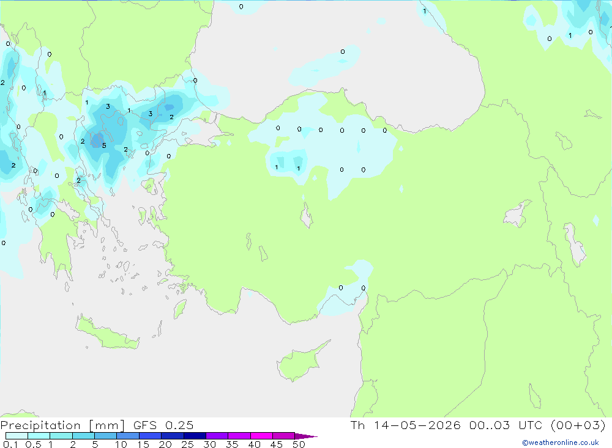Click the '45' legend scale label

coord(277,444)
